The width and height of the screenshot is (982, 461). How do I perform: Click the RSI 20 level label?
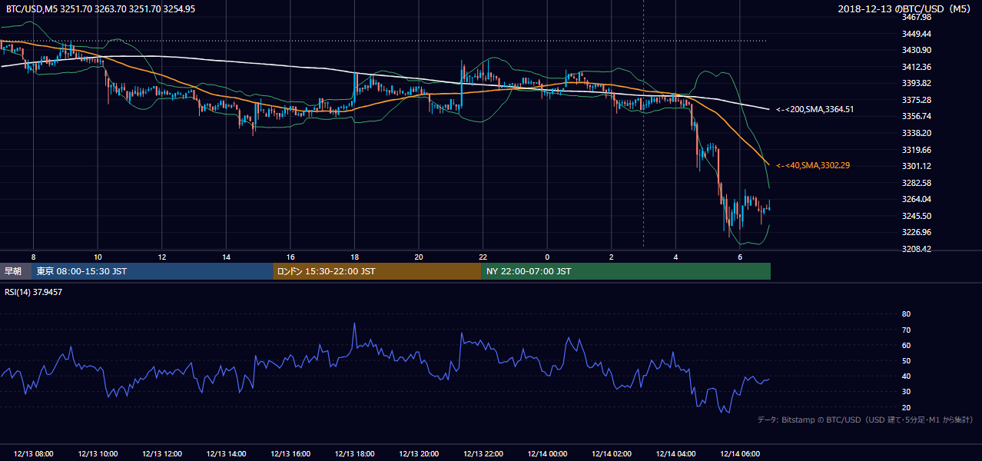tap(906, 407)
